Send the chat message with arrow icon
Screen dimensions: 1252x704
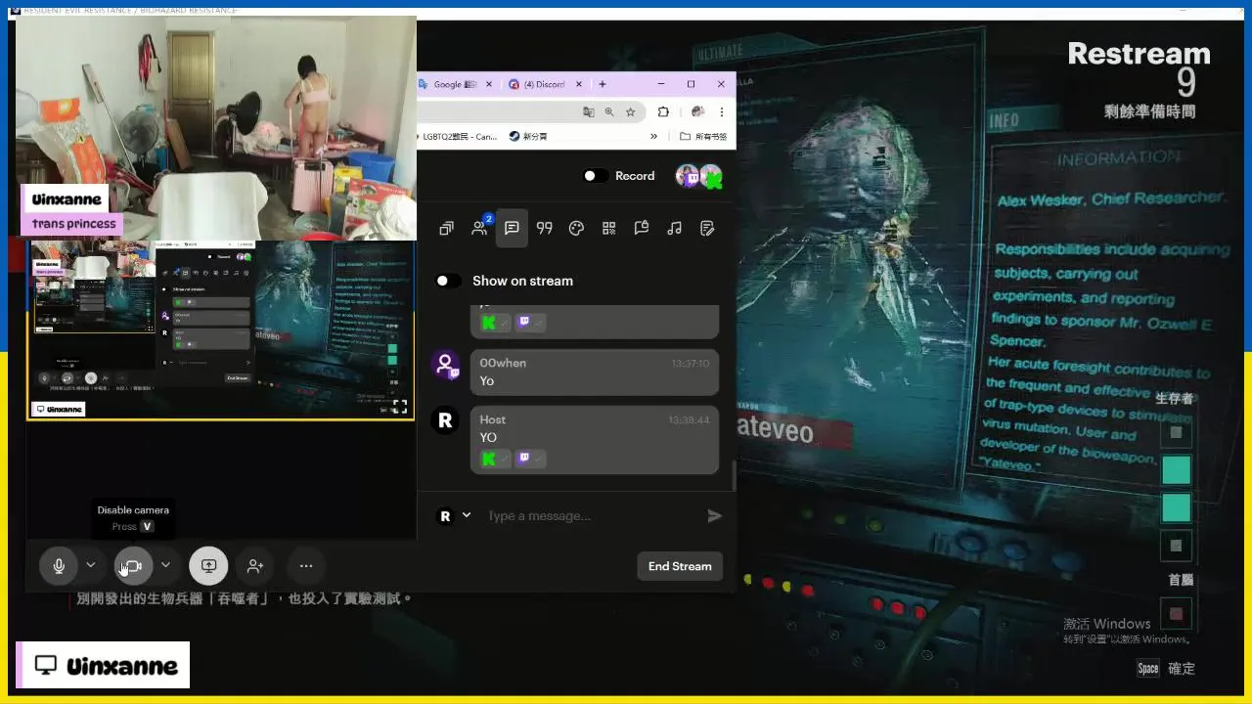coord(715,515)
